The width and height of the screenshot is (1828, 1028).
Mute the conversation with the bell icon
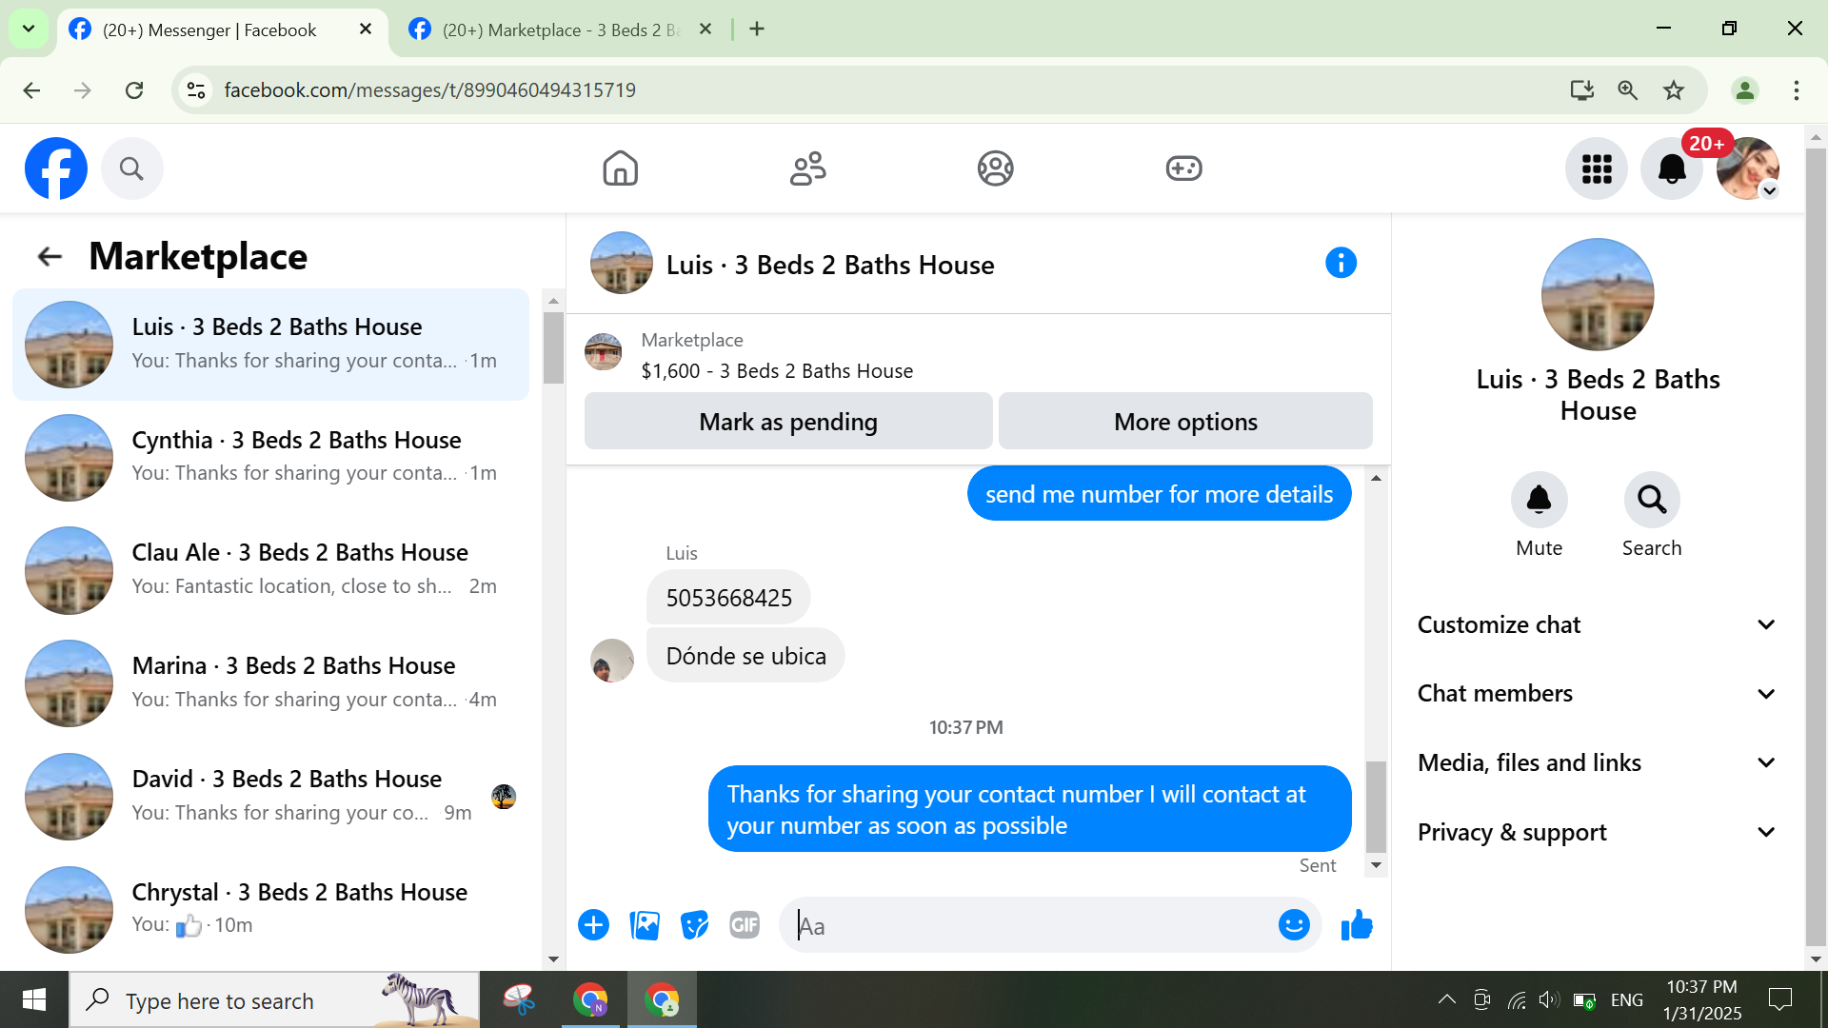(1540, 500)
